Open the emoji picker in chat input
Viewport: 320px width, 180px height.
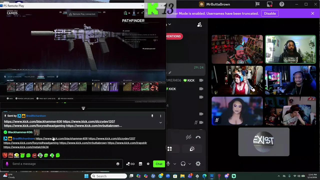point(118,164)
